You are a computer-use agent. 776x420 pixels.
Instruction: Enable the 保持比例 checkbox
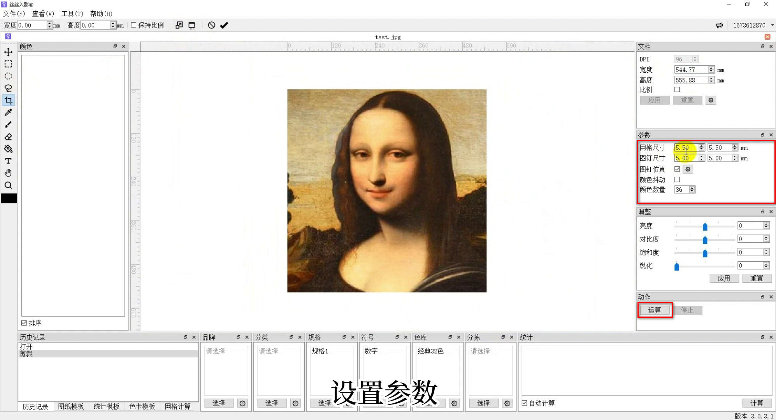tap(133, 24)
